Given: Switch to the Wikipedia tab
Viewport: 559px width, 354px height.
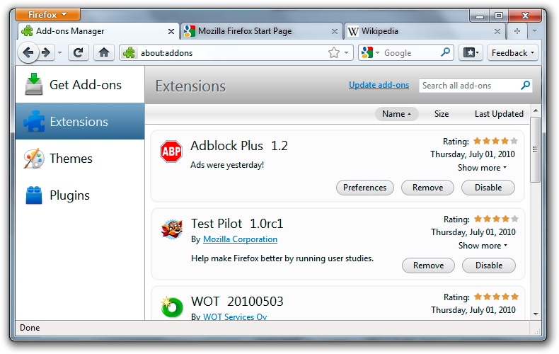Looking at the screenshot, I should point(425,31).
